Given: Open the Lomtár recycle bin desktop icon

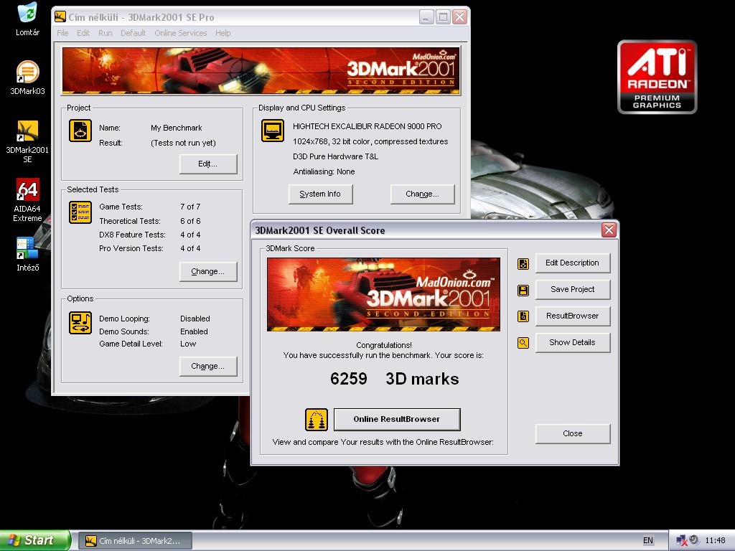Looking at the screenshot, I should click(x=27, y=19).
